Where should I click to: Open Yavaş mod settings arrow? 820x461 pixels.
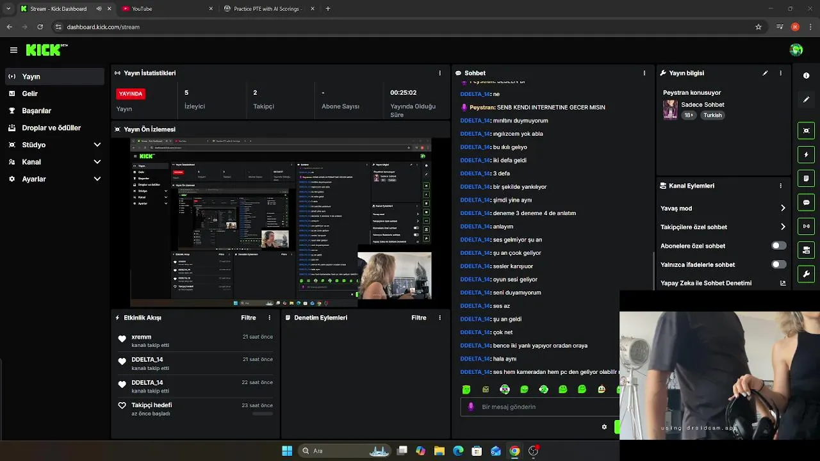[x=783, y=208]
